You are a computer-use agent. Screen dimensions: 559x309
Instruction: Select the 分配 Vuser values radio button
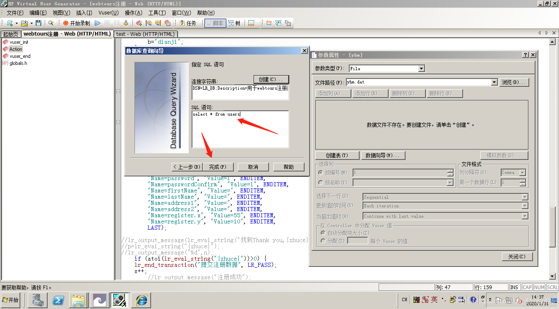coord(323,241)
